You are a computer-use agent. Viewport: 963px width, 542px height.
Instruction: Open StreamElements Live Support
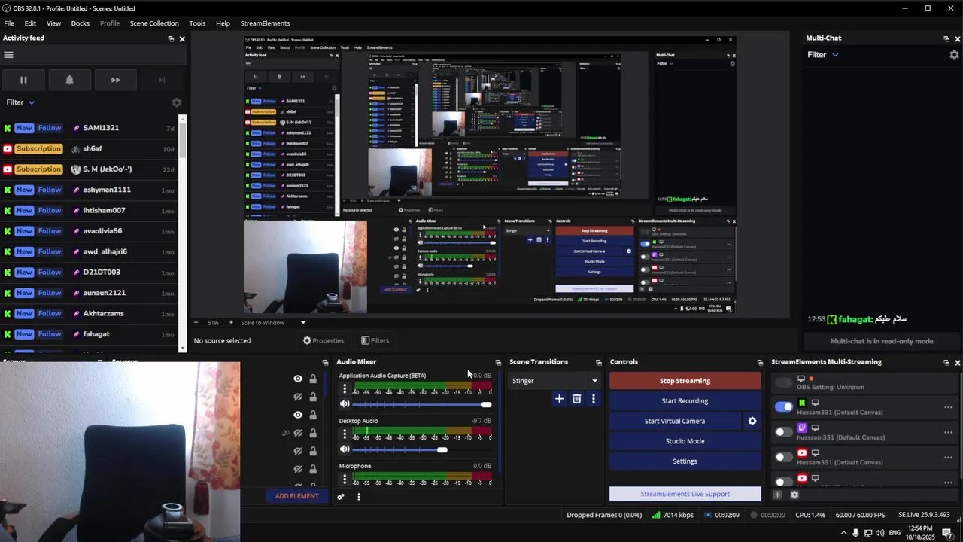685,494
